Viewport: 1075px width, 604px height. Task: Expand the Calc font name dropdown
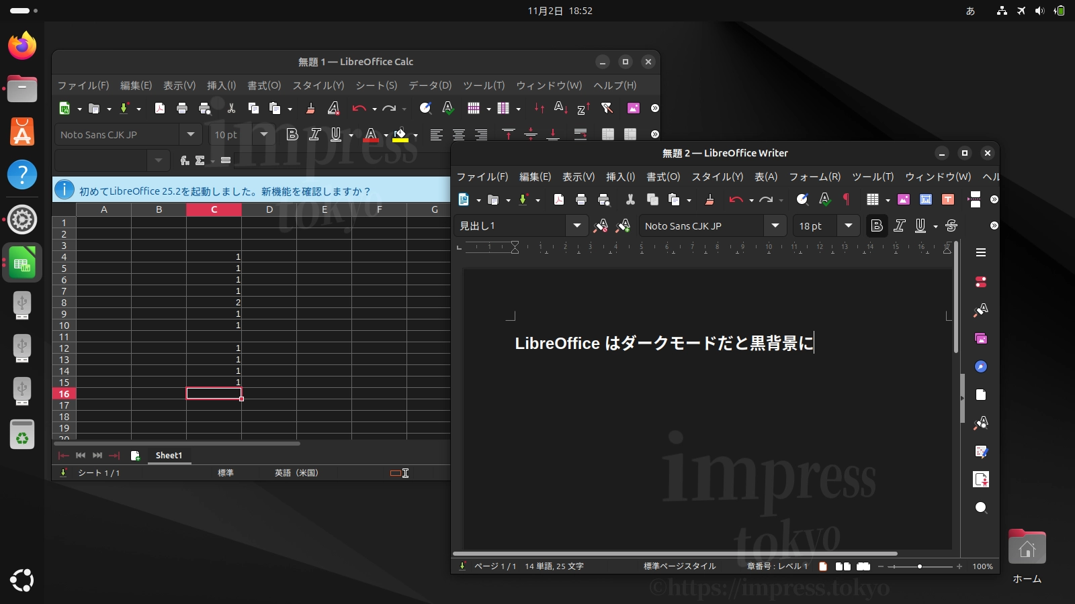click(x=191, y=135)
